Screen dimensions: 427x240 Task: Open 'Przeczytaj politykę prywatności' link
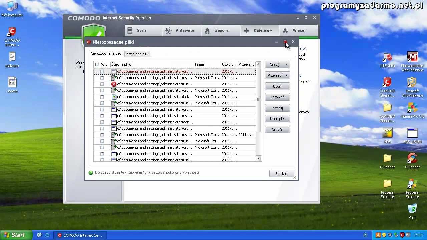(173, 172)
